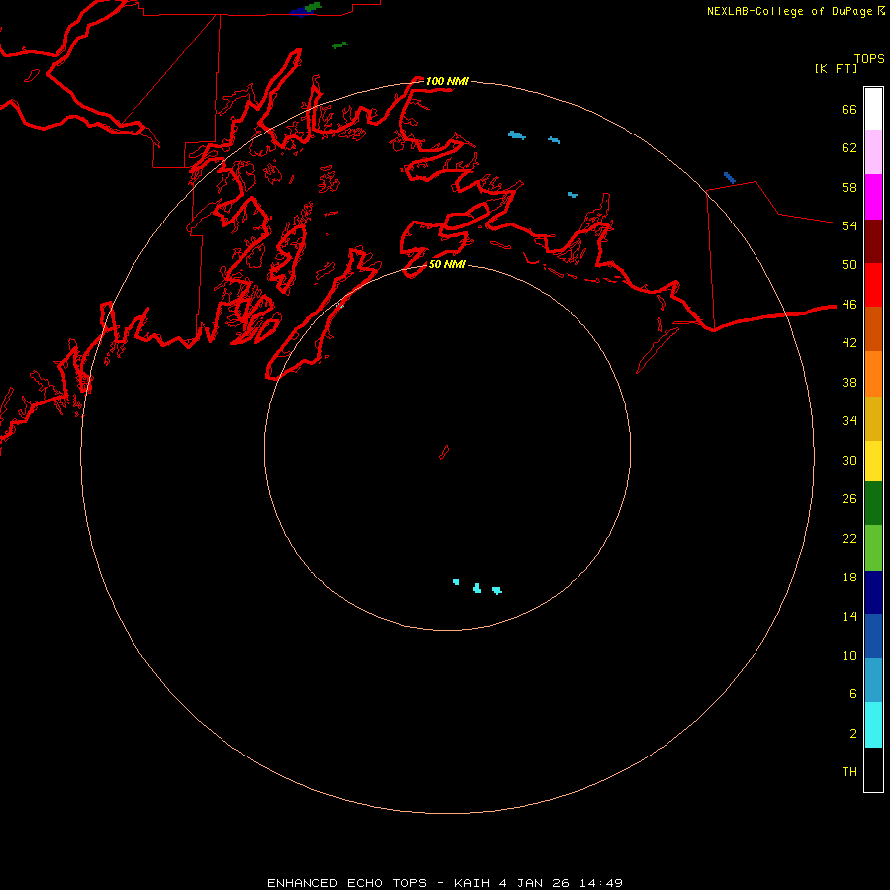Click the "4 JAN 26" date text
890x890 pixels.
(534, 883)
